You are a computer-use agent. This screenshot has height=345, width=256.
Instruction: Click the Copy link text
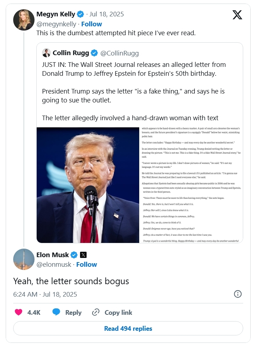pos(118,312)
